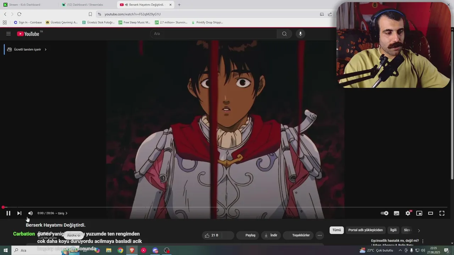Open more actions three-dot menu
454x255 pixels.
[320, 235]
